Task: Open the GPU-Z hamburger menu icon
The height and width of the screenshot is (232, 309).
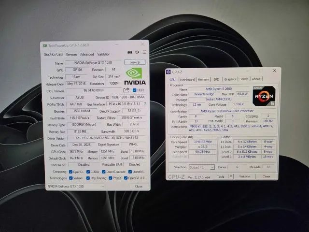Action: click(144, 52)
